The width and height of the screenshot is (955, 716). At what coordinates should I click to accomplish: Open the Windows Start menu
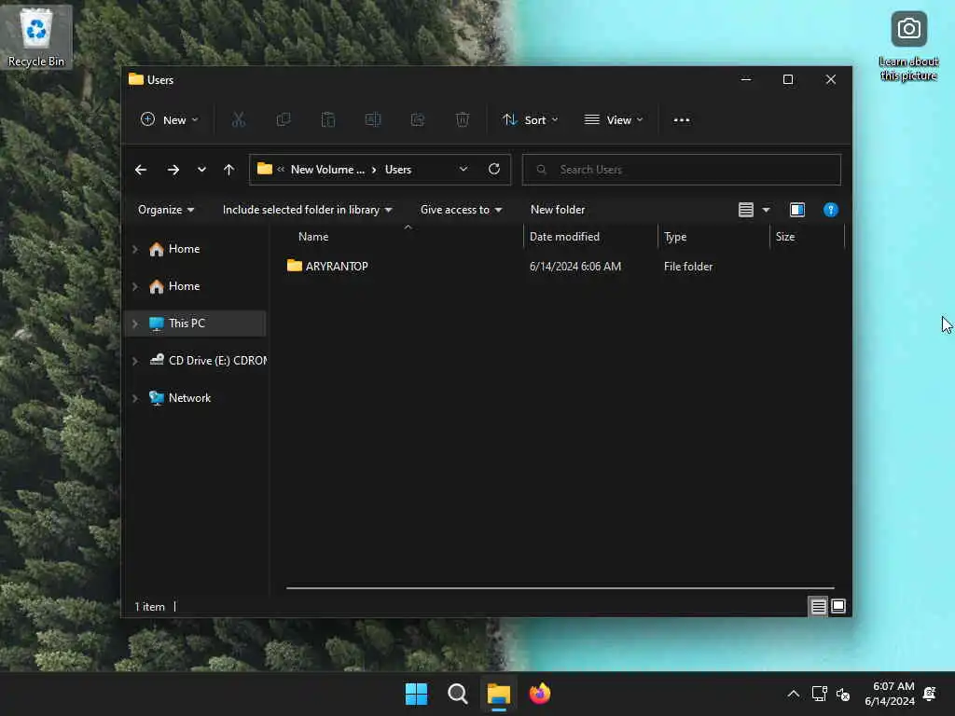(417, 694)
